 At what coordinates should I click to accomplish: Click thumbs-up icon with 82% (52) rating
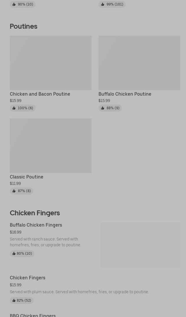point(14,300)
